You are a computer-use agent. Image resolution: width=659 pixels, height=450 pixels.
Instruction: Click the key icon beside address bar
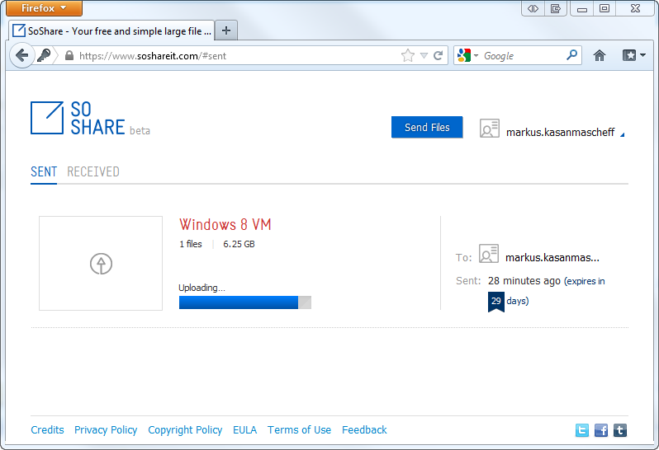point(44,55)
